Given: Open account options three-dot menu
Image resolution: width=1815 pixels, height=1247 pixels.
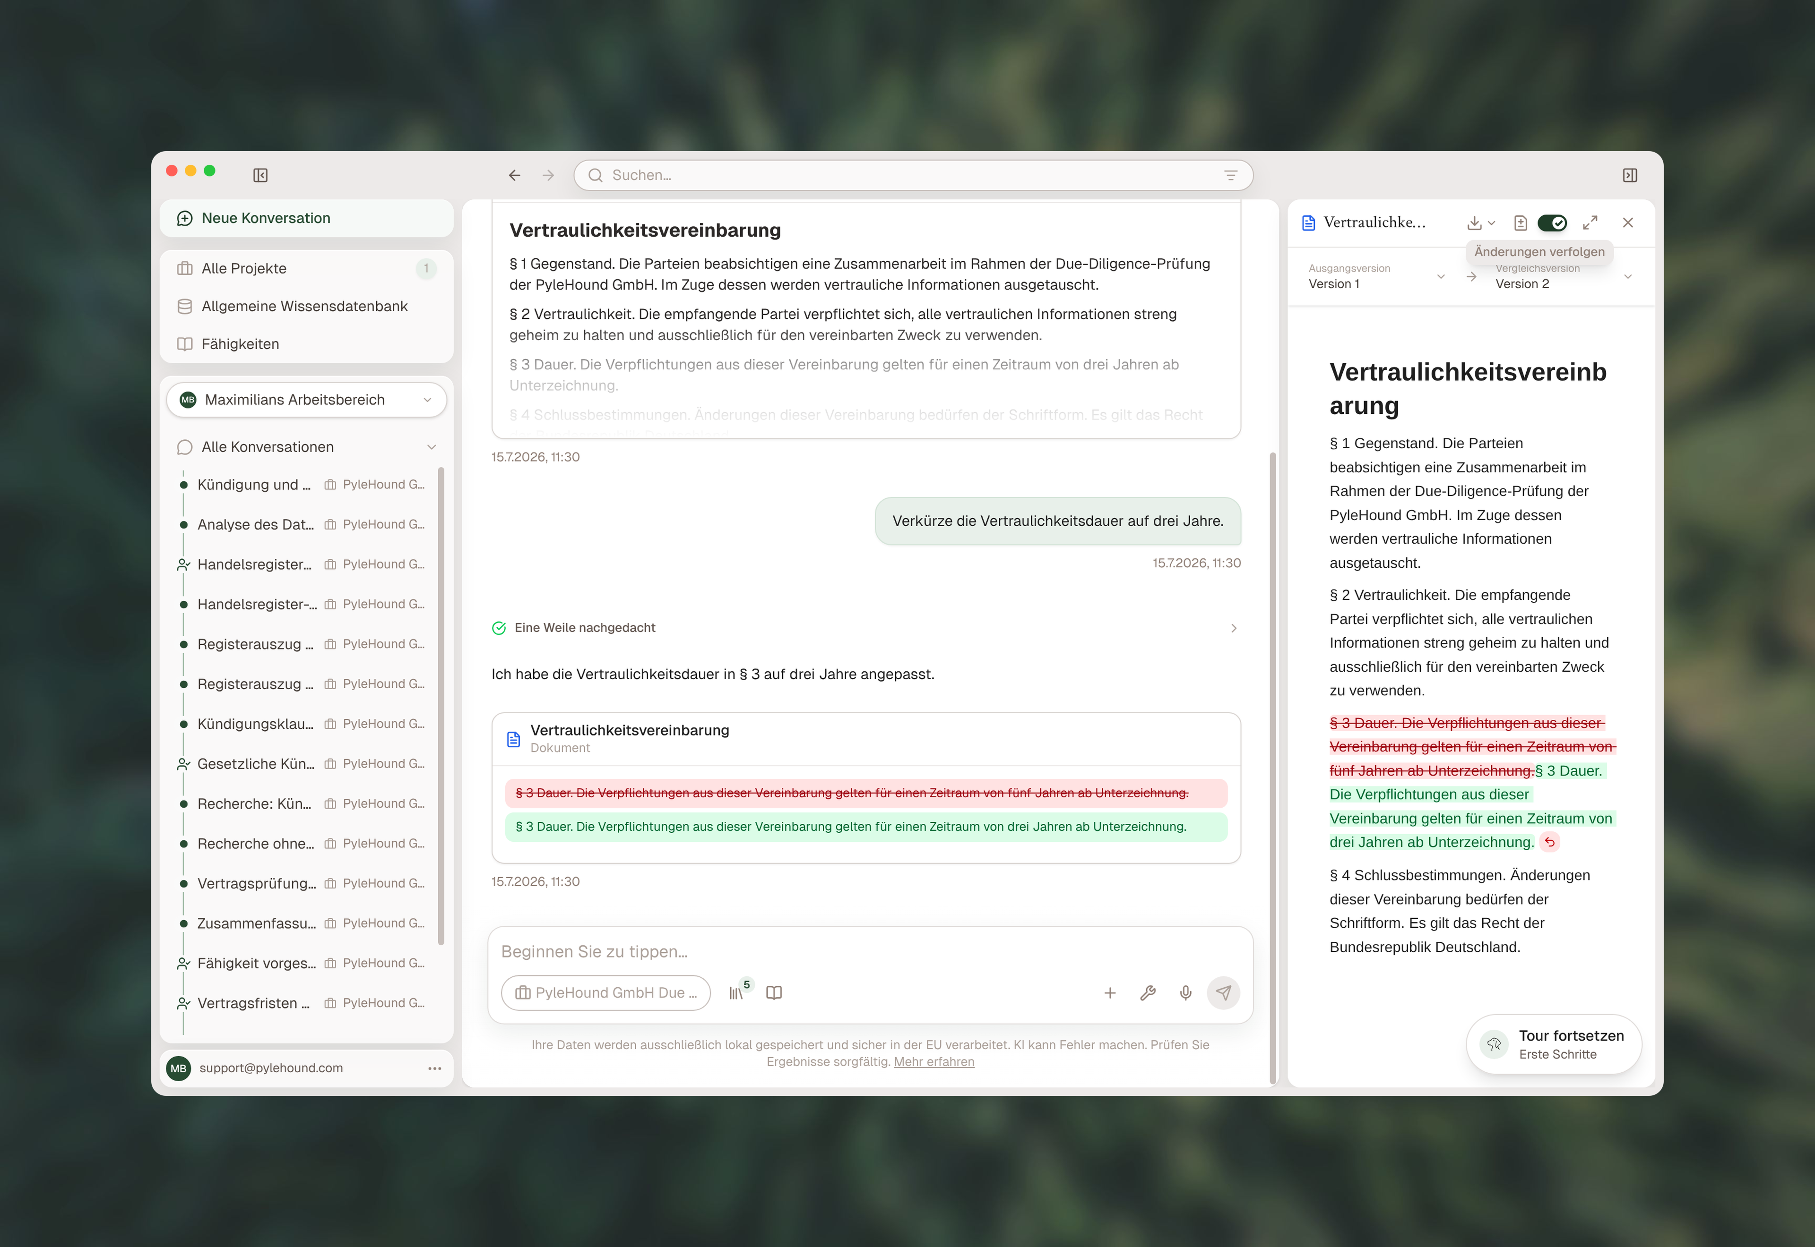Looking at the screenshot, I should coord(434,1068).
